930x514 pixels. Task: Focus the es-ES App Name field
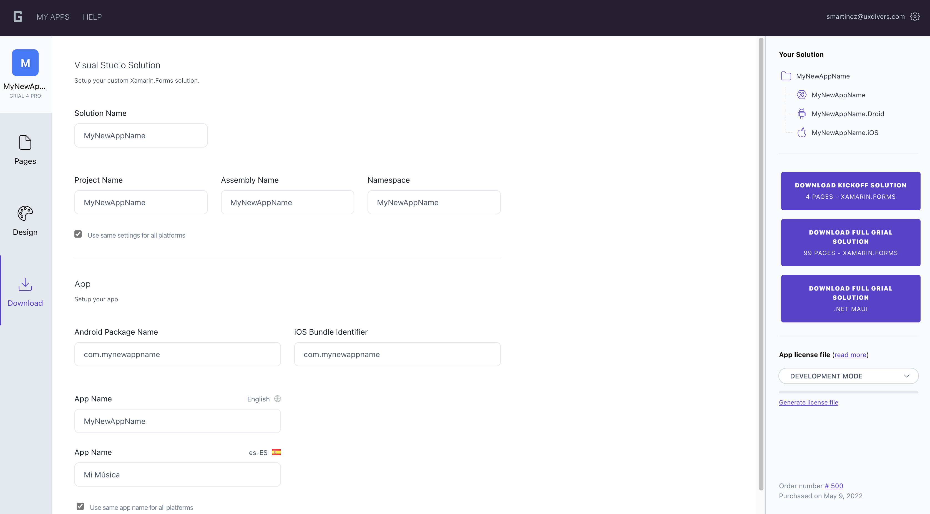click(x=178, y=475)
